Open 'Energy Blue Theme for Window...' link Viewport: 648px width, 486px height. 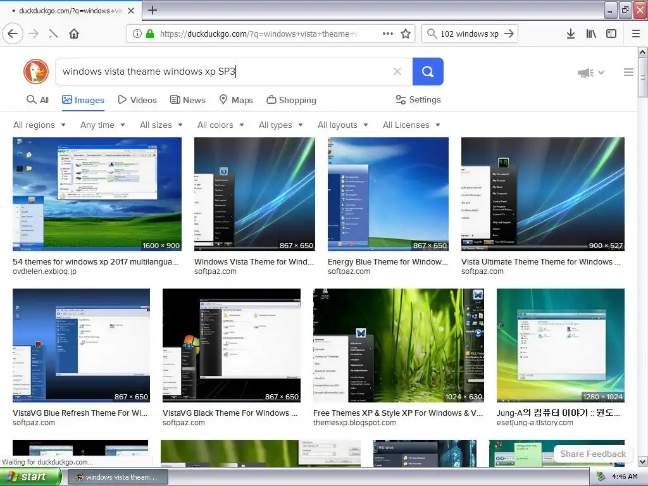(x=388, y=261)
